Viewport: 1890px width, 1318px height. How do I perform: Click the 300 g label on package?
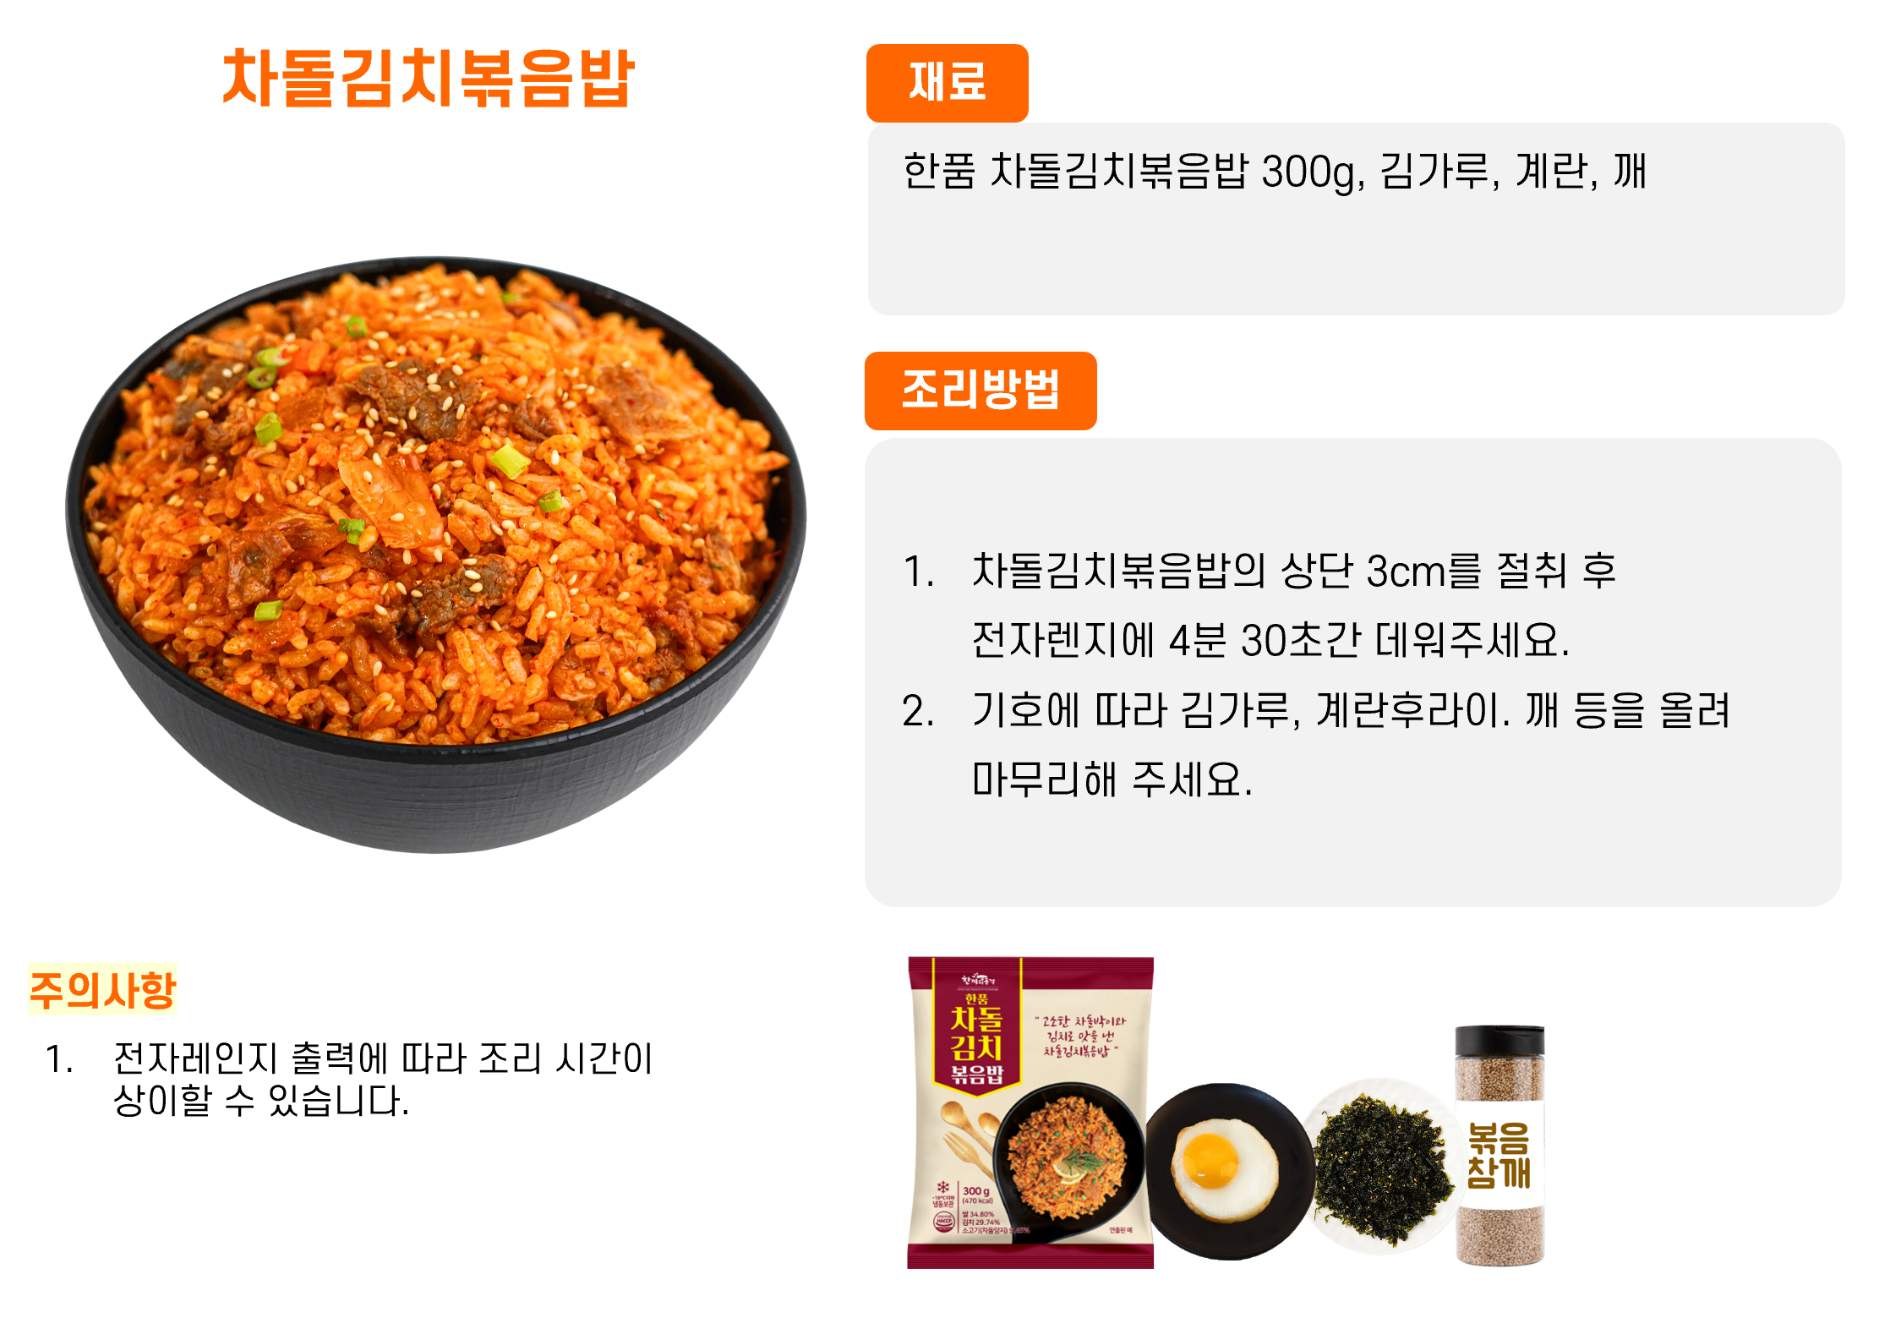(975, 1190)
